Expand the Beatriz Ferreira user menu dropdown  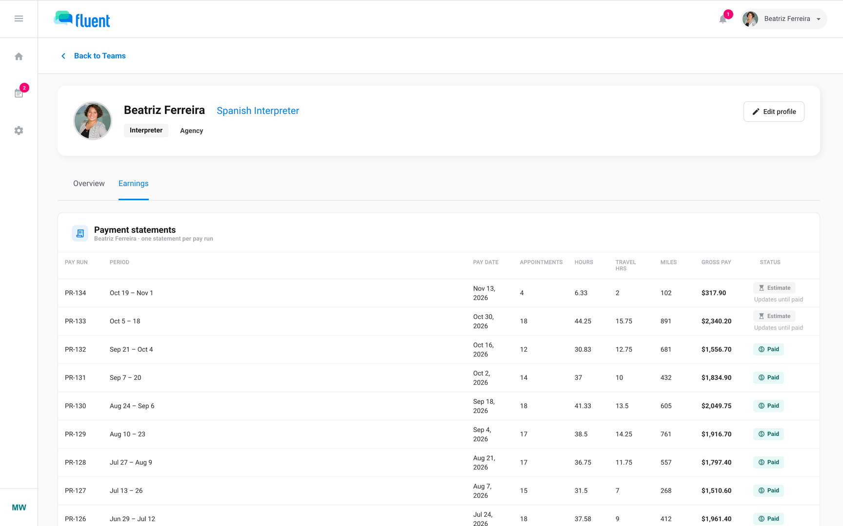[784, 19]
